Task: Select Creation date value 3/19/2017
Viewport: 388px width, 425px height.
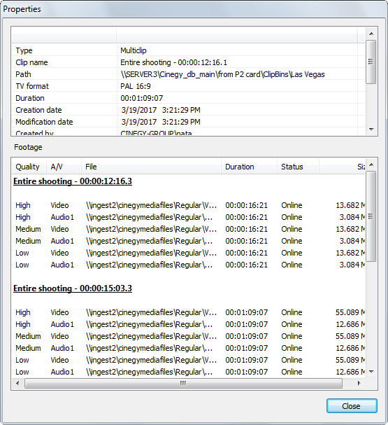Action: point(161,110)
